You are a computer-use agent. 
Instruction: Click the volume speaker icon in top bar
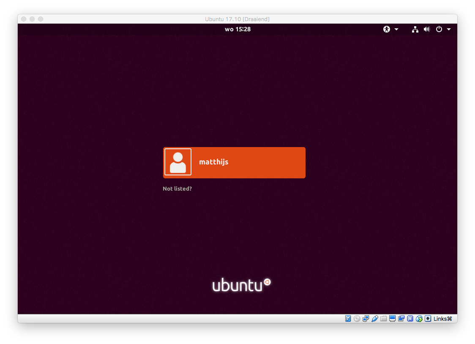(x=427, y=29)
